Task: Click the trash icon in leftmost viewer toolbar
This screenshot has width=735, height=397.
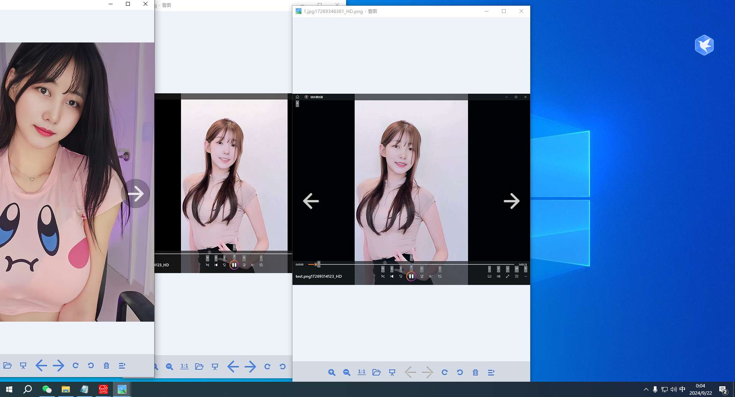Action: pyautogui.click(x=106, y=366)
